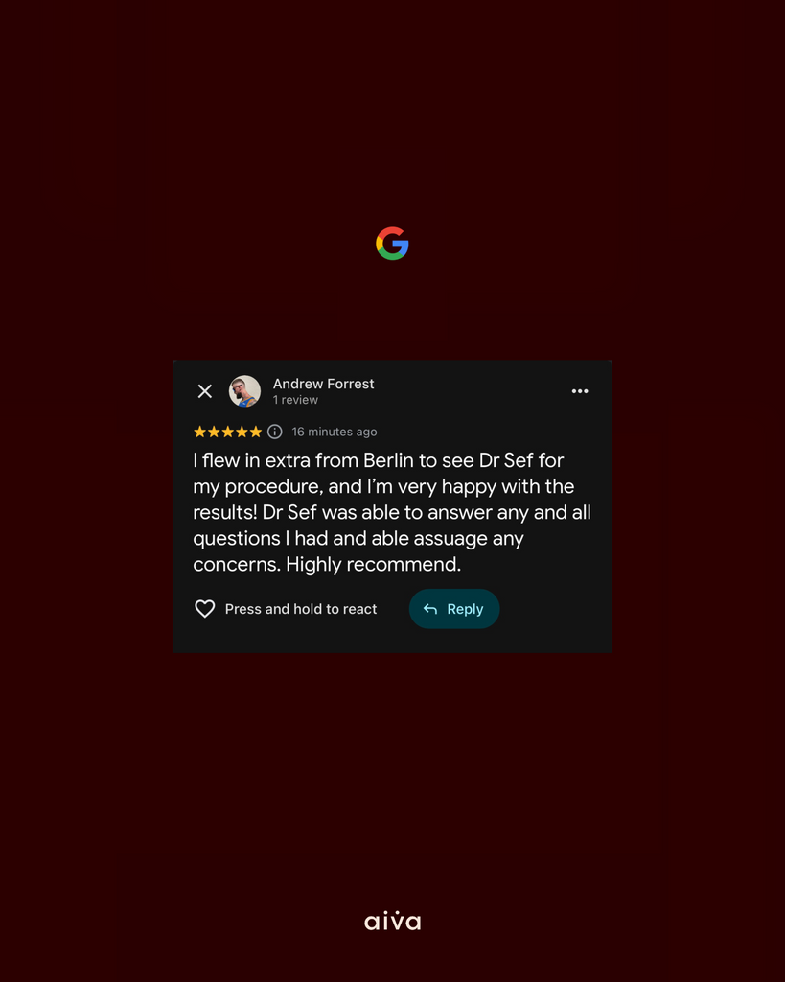The height and width of the screenshot is (982, 785).
Task: Click the review line mentioning Berlin
Action: pos(378,460)
